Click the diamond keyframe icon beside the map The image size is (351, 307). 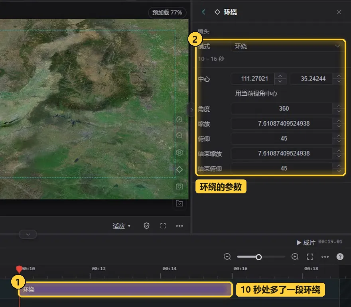pos(179,169)
